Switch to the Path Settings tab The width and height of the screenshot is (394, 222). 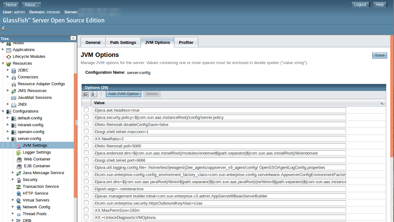point(123,42)
